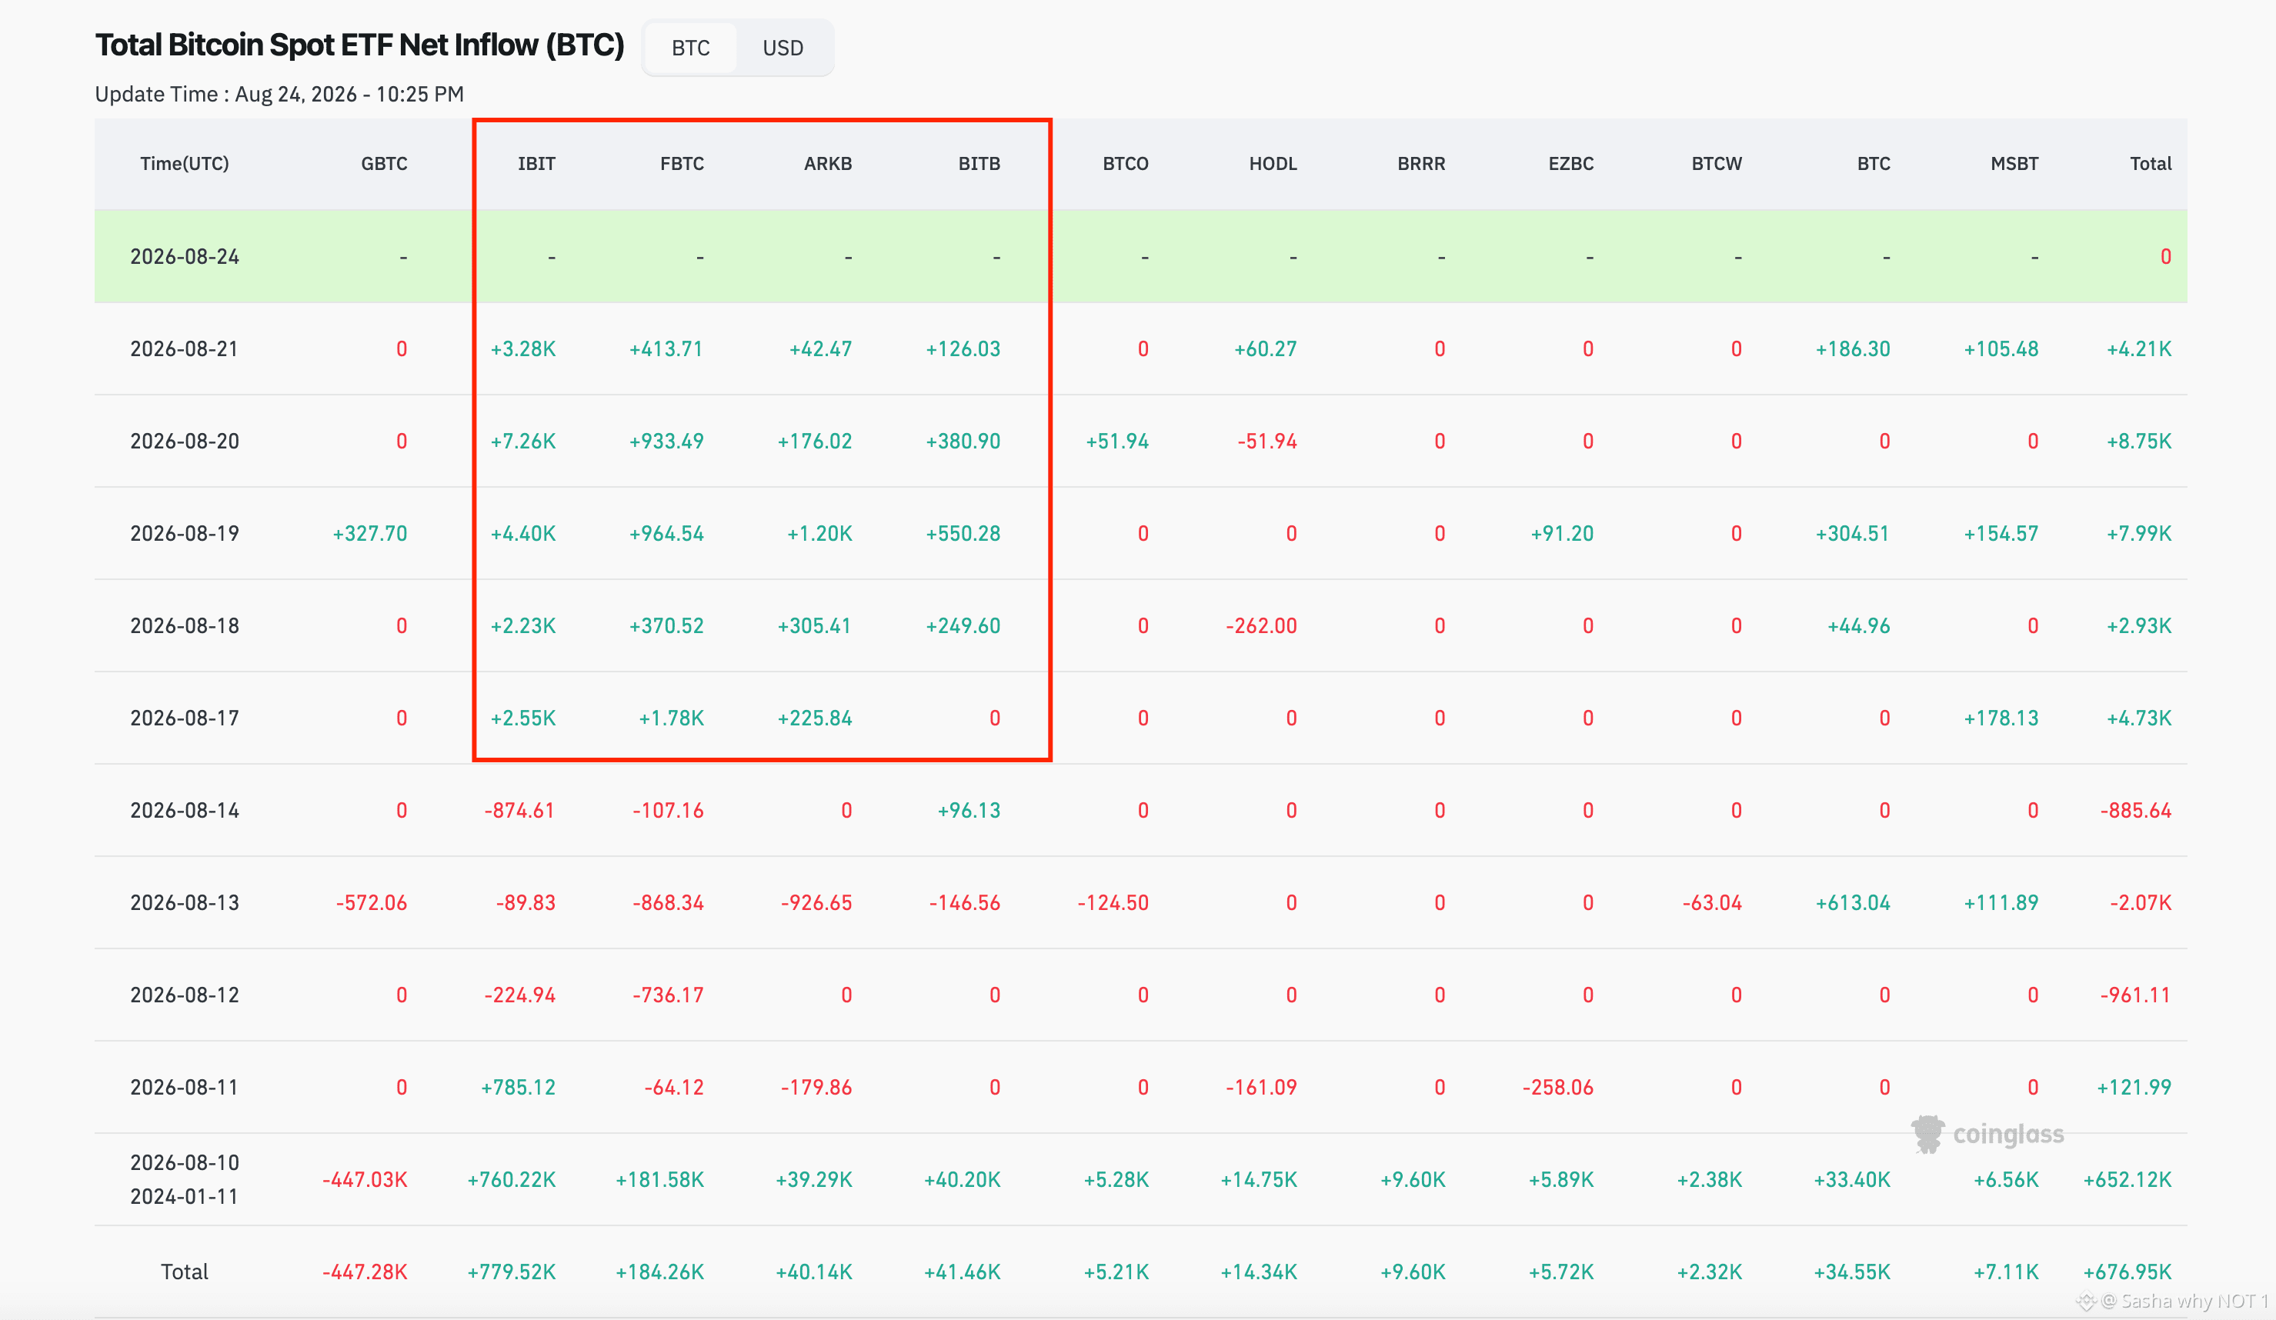Image resolution: width=2276 pixels, height=1320 pixels.
Task: Click the Total column header
Action: pos(2151,163)
